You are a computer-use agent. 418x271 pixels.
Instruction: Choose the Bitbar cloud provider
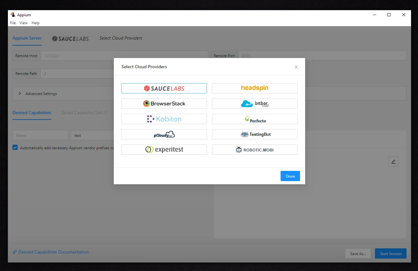pos(254,104)
